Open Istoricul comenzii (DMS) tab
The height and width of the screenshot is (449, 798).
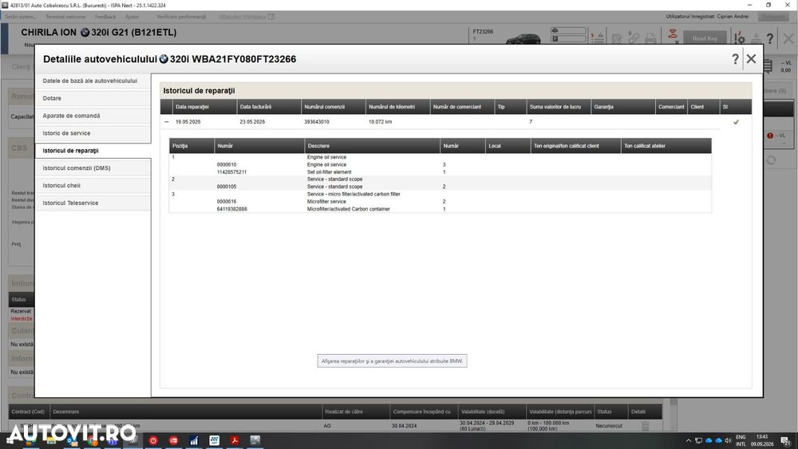93,168
